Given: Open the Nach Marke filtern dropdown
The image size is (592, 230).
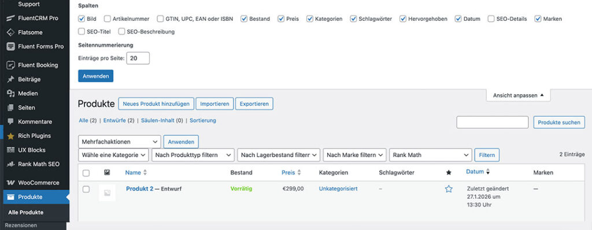Looking at the screenshot, I should (354, 155).
